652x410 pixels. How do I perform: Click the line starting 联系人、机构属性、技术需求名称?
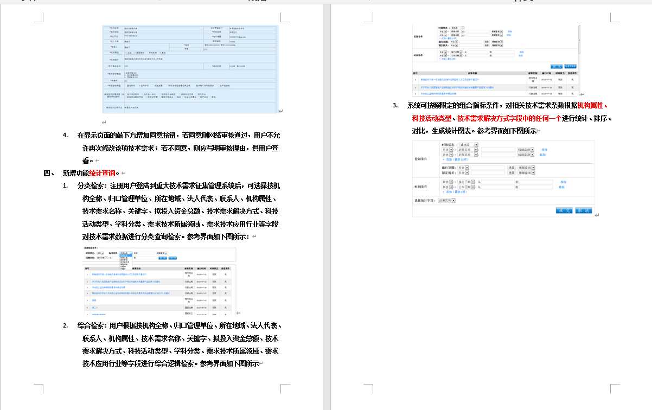(x=181, y=338)
